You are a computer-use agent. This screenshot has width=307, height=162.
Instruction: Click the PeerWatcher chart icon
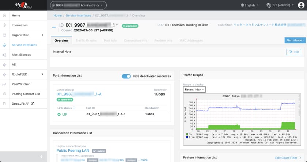pos(4,84)
